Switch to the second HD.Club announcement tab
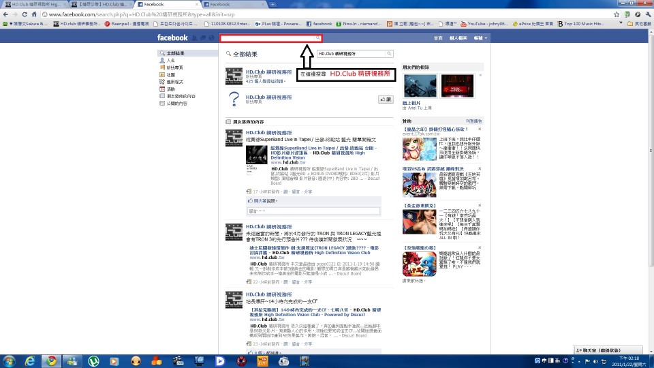The height and width of the screenshot is (368, 654). coord(102,4)
